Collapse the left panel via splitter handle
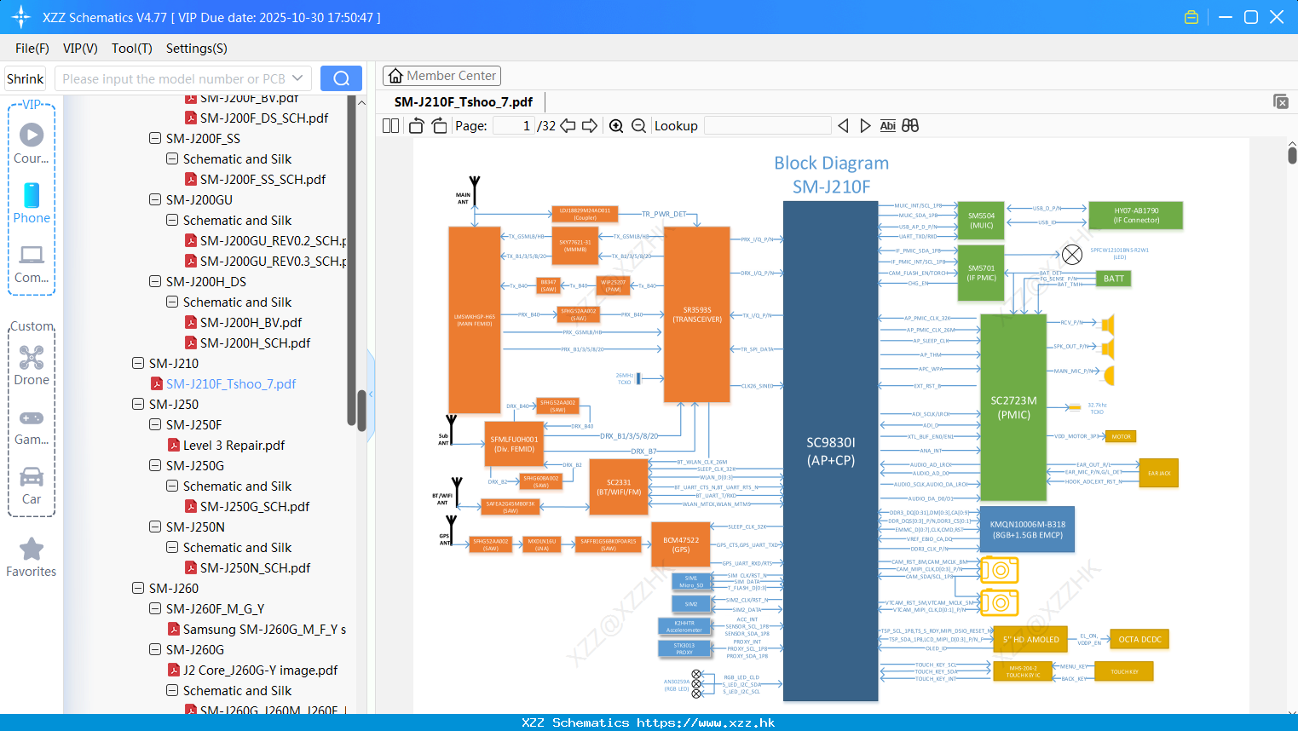This screenshot has height=731, width=1298. [x=371, y=394]
